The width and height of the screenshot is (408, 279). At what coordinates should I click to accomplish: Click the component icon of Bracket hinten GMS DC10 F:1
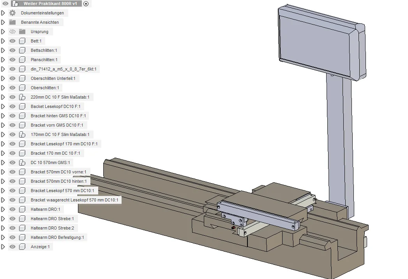click(x=22, y=116)
